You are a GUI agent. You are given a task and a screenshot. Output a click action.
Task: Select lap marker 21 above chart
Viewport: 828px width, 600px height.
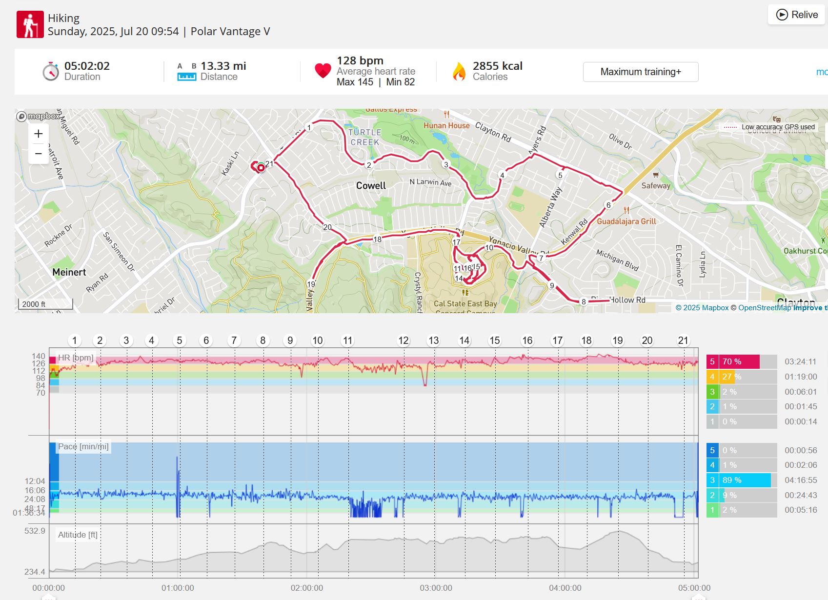683,340
